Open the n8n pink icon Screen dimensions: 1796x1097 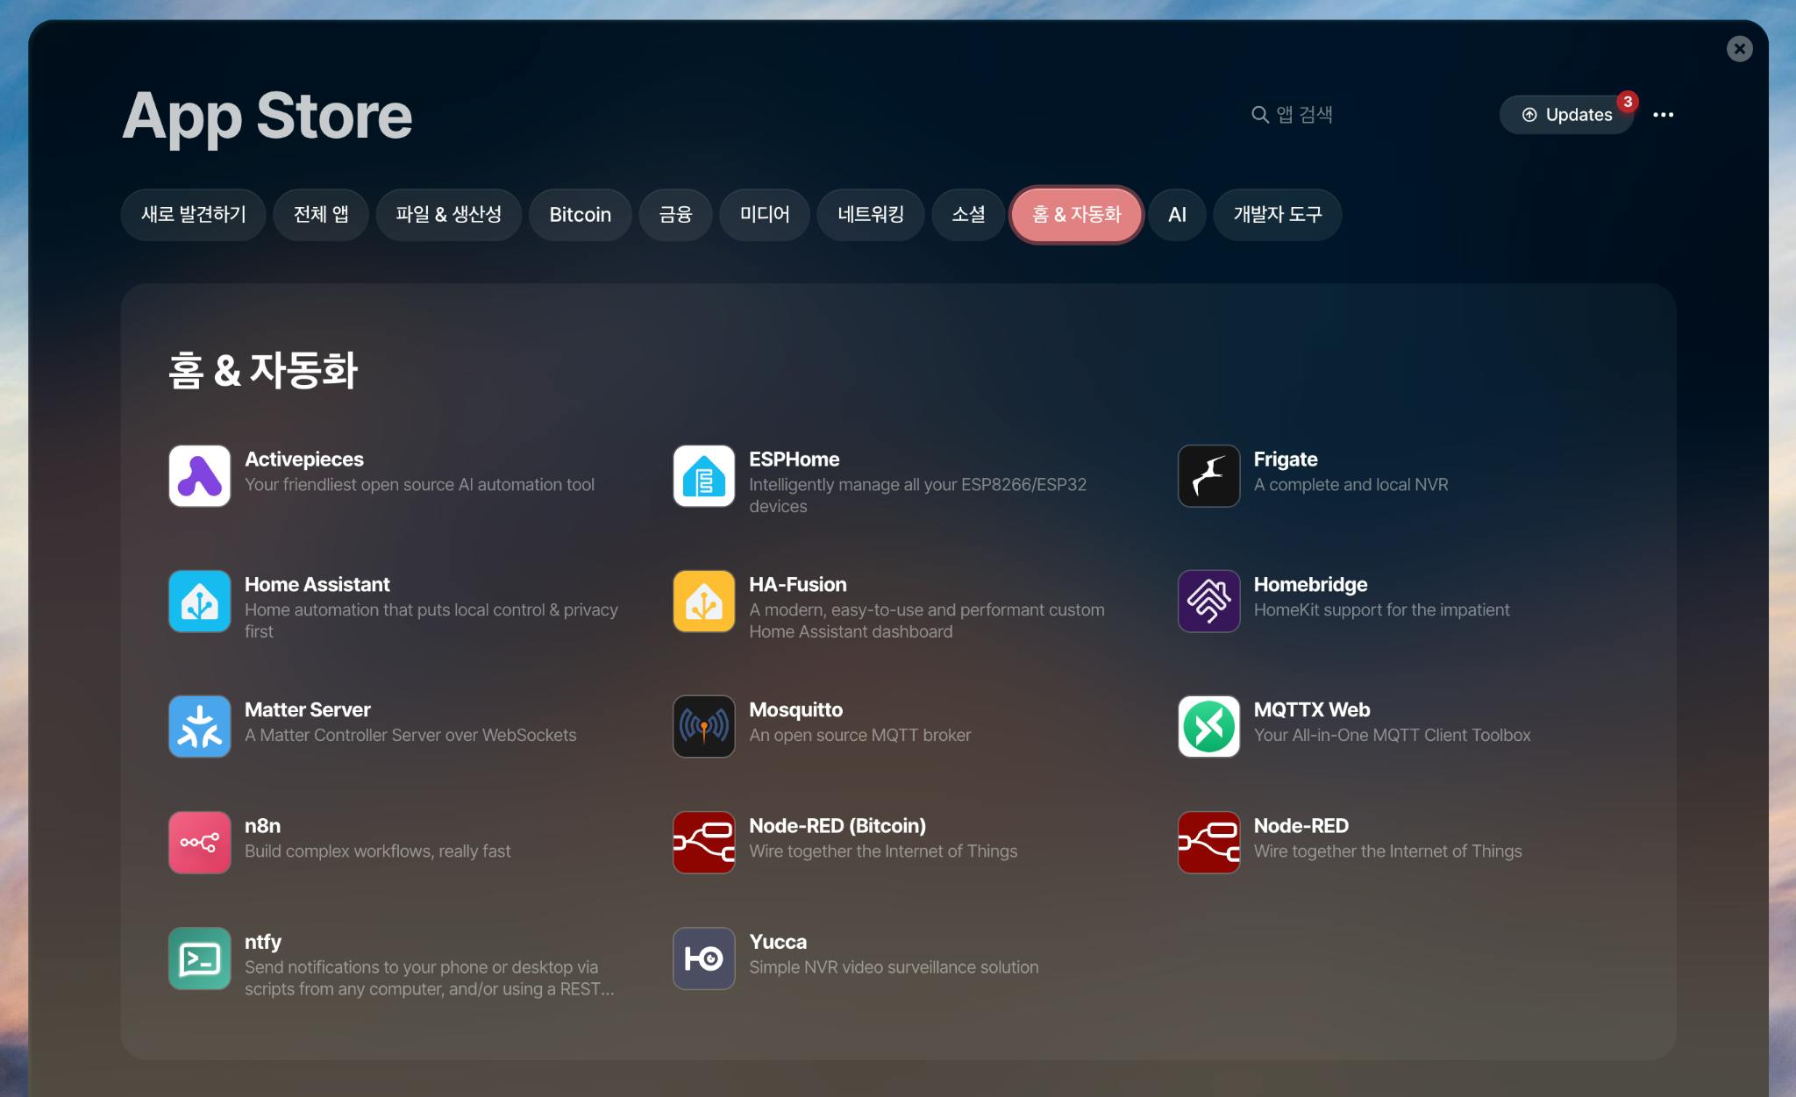(199, 842)
